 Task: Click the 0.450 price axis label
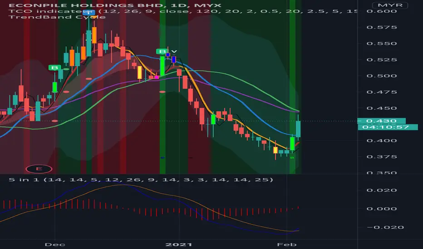pos(381,108)
